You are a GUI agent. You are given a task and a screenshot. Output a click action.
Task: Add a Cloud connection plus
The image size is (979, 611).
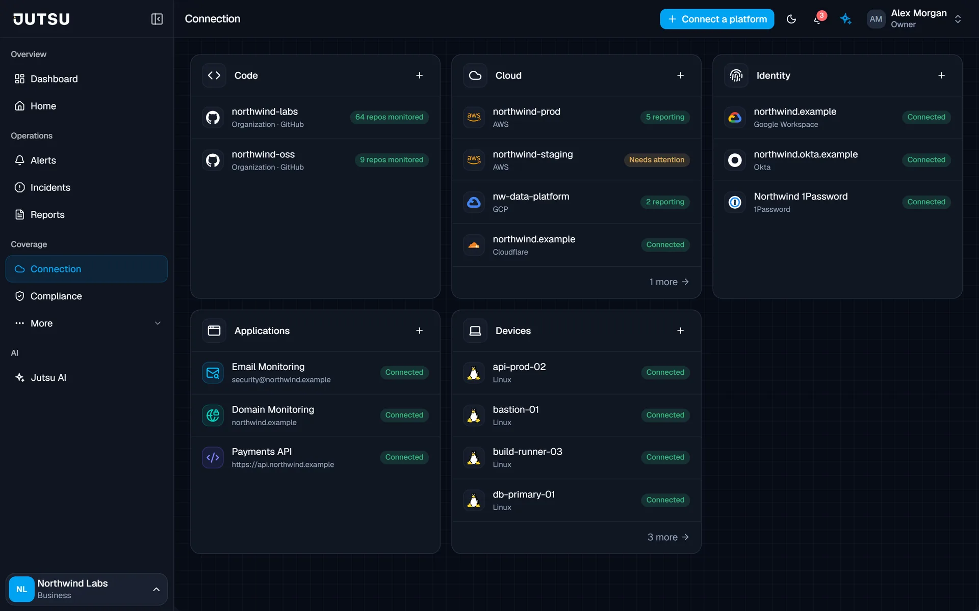[680, 75]
